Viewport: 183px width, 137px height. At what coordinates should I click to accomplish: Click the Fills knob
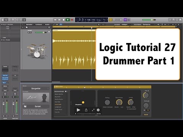click(146, 95)
